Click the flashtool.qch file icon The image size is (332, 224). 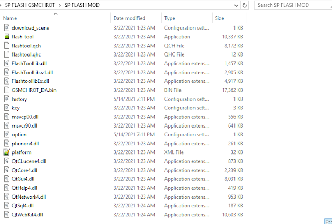point(7,46)
